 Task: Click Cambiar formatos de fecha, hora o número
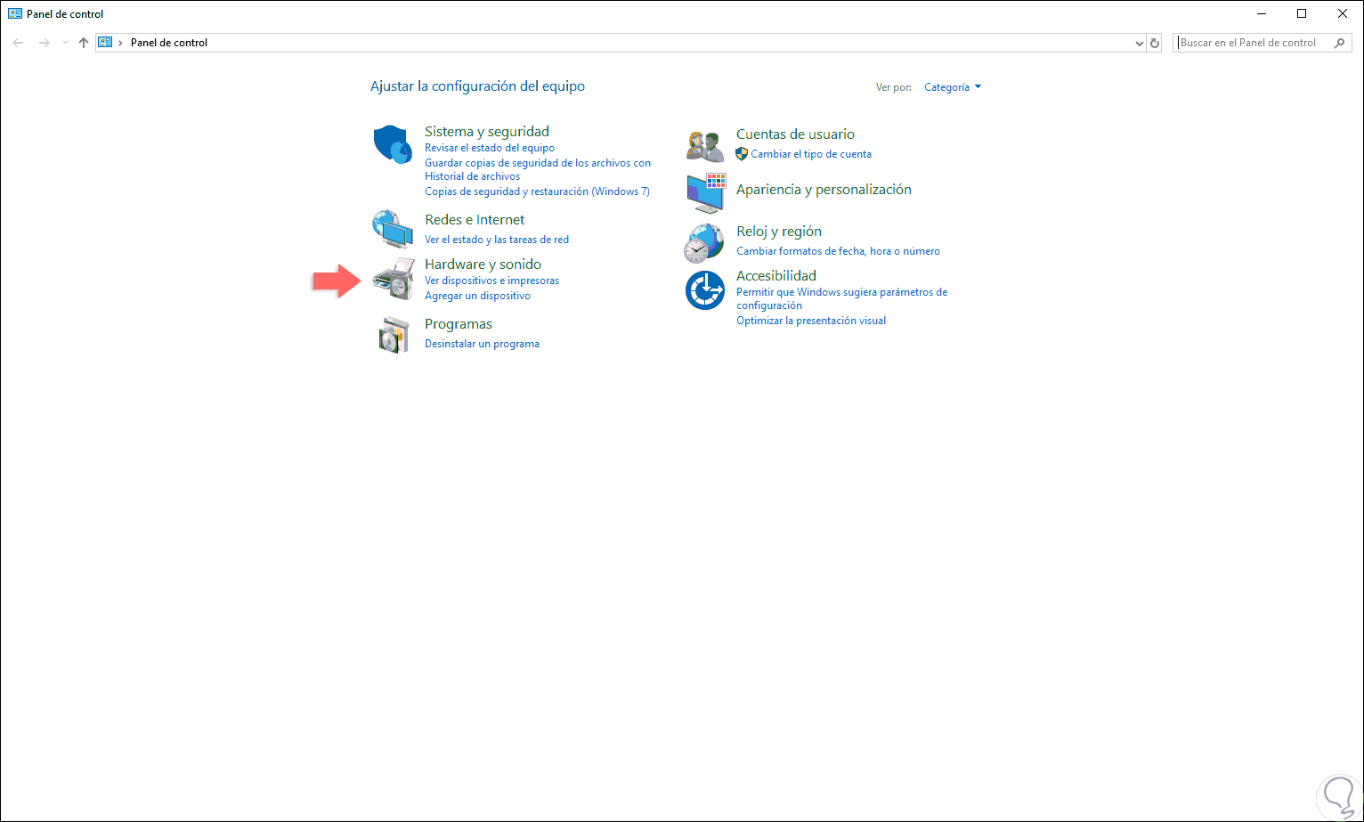click(838, 251)
